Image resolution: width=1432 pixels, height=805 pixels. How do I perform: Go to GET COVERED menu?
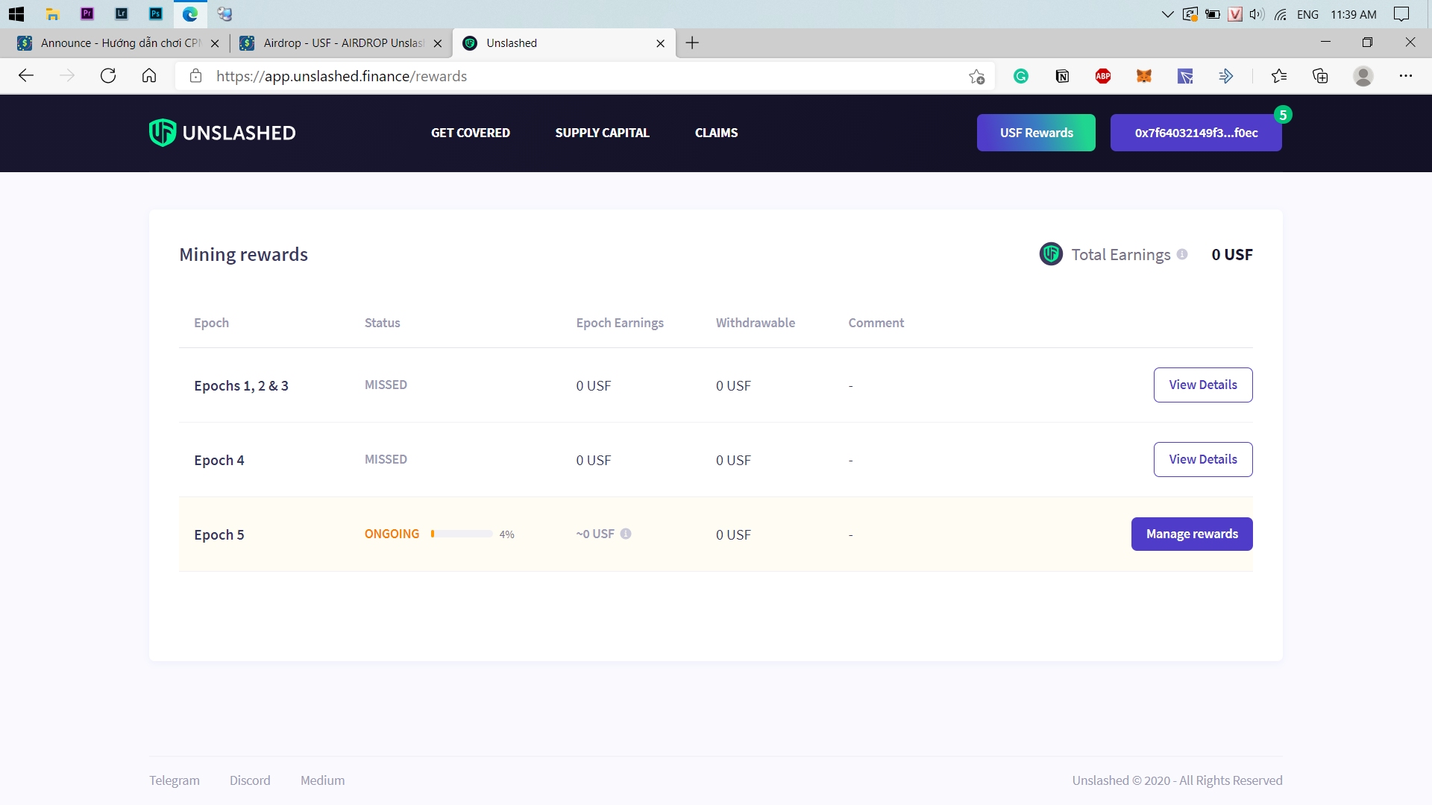coord(470,133)
